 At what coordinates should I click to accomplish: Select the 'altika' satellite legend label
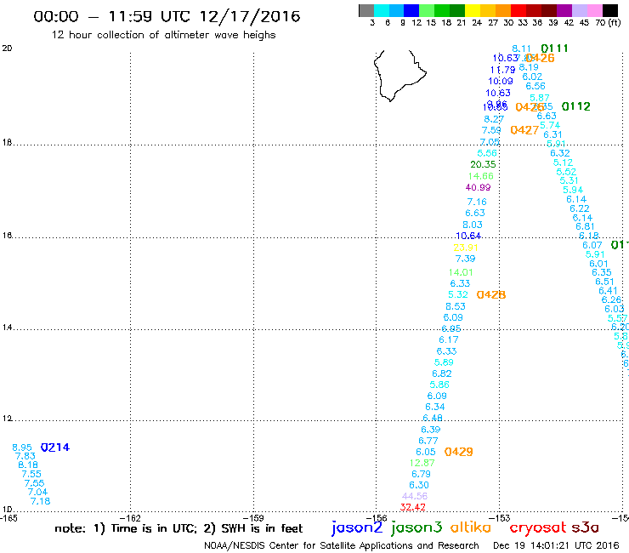(471, 527)
